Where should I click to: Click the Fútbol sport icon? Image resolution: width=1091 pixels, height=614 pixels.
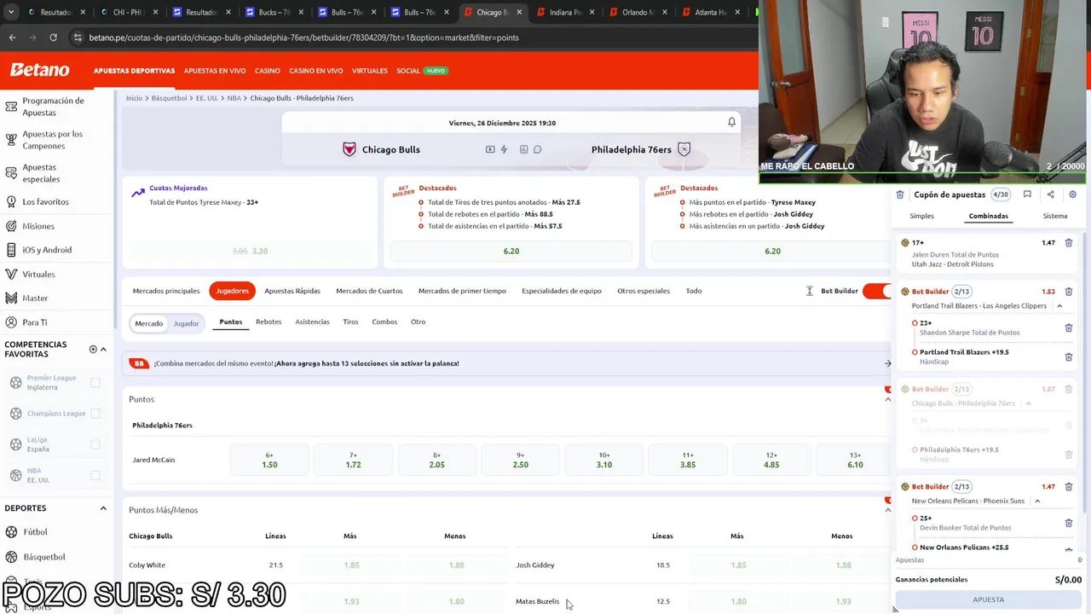(11, 532)
